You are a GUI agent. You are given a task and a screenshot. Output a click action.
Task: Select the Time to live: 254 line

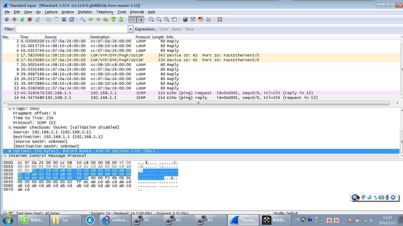coord(33,118)
